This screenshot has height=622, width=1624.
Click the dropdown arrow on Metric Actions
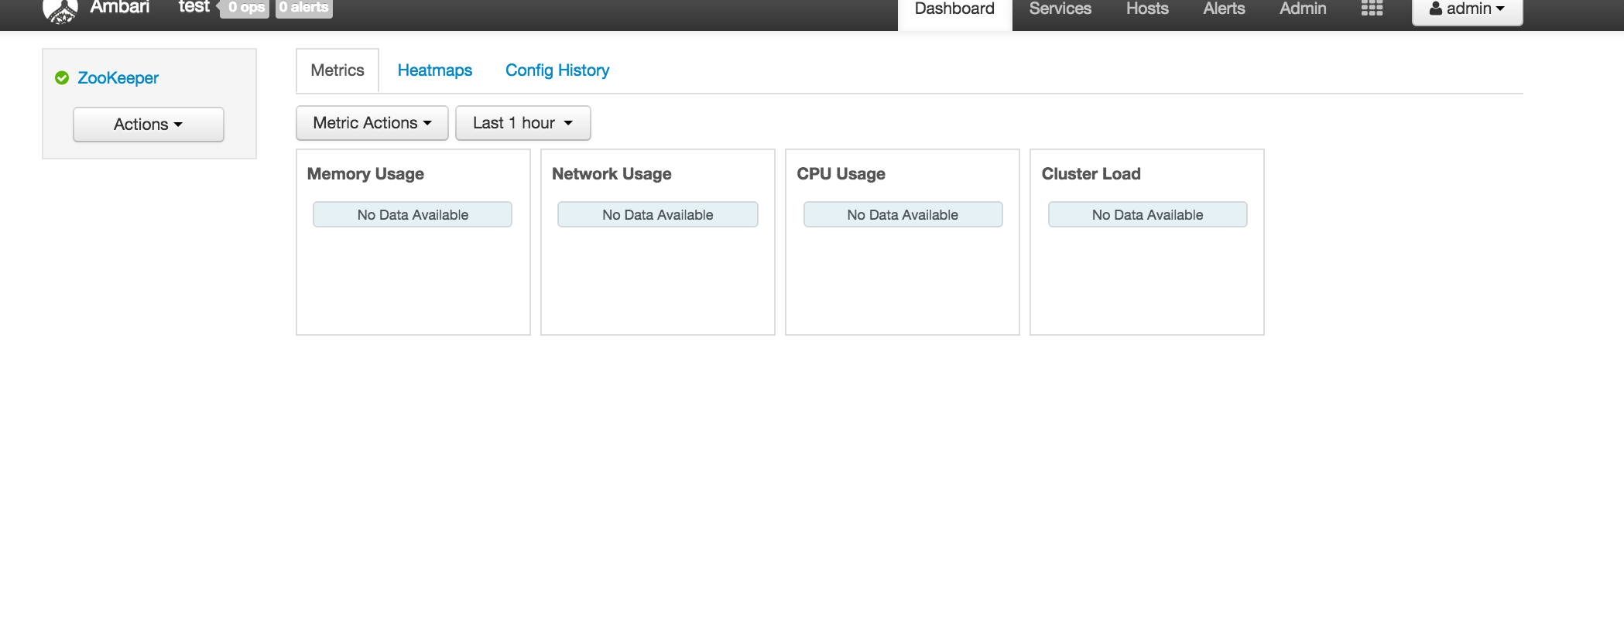pos(429,122)
